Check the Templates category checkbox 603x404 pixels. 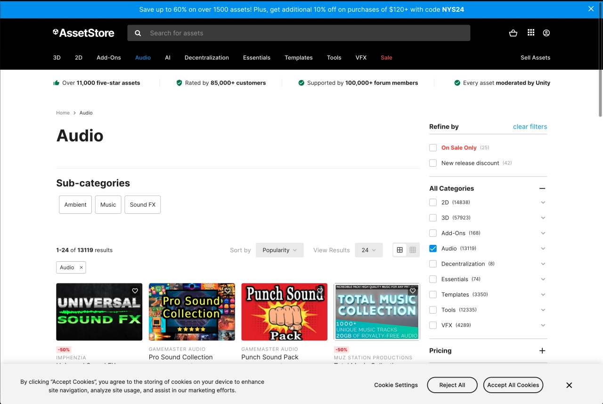tap(433, 294)
